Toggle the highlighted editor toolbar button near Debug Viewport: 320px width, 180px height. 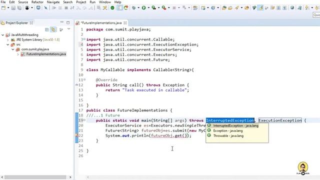click(119, 8)
